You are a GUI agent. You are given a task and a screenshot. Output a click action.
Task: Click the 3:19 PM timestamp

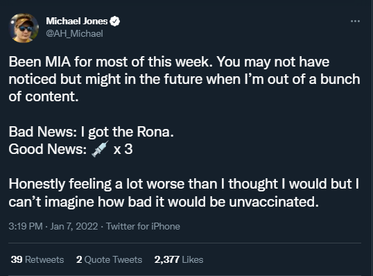pos(26,226)
